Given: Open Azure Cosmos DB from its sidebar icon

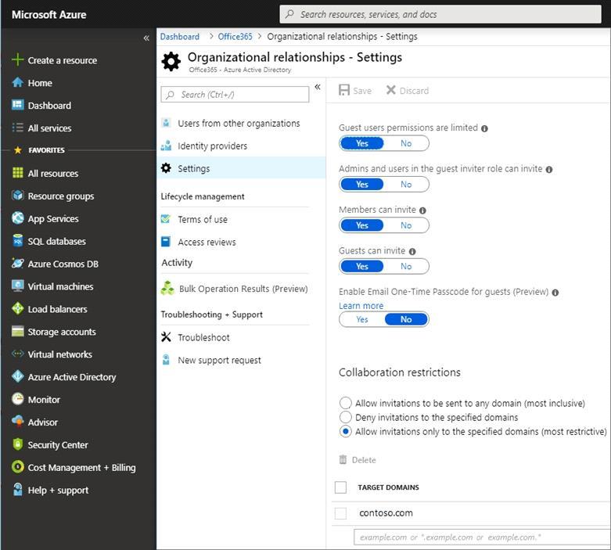Looking at the screenshot, I should point(18,264).
